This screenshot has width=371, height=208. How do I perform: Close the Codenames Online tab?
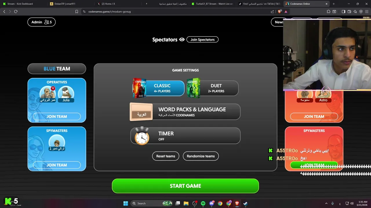326,4
